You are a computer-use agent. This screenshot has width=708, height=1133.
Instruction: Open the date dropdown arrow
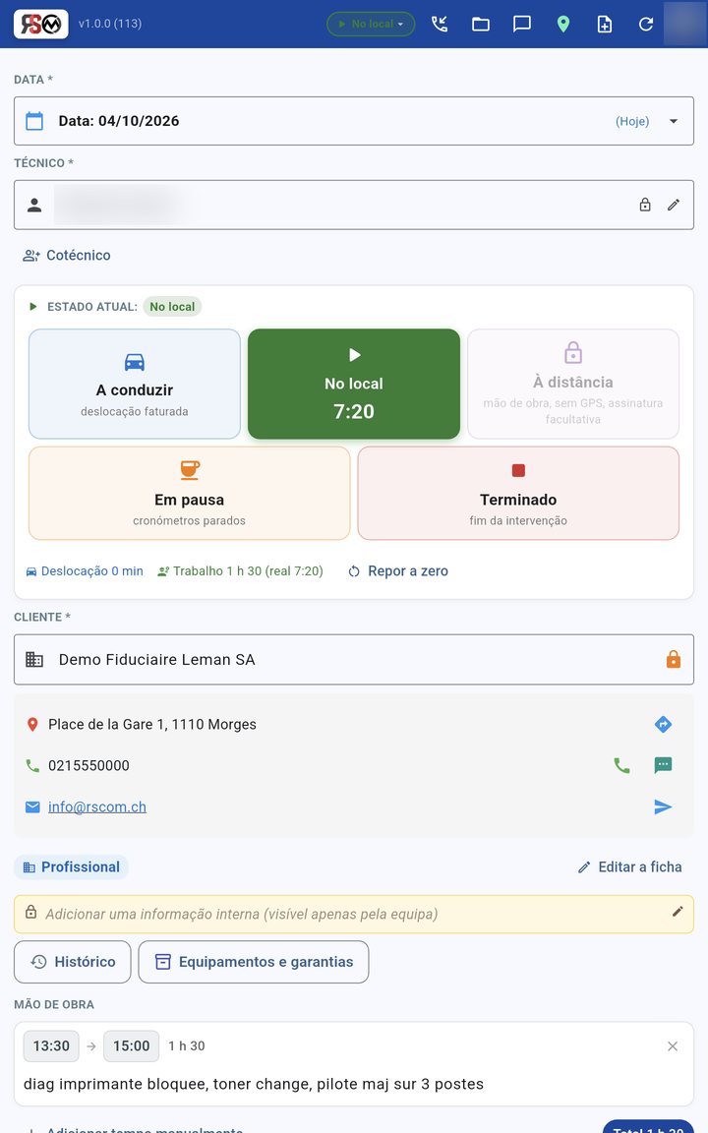(x=674, y=121)
